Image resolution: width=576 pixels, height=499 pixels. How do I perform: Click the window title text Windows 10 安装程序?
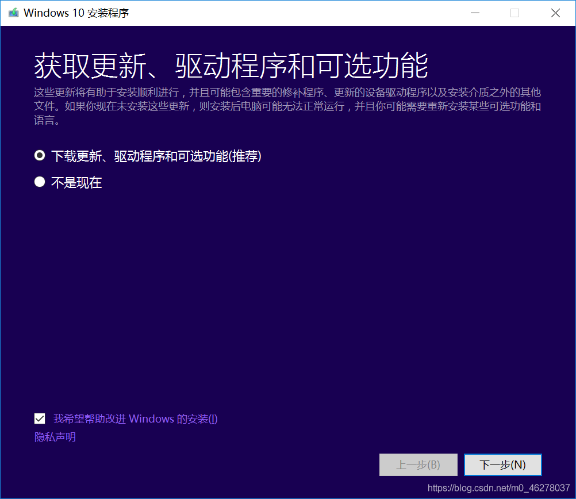(x=76, y=13)
